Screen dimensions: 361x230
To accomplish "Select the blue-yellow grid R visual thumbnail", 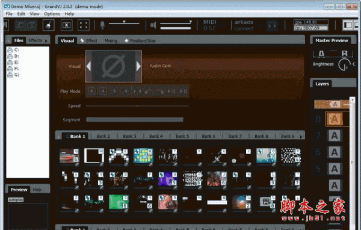I will point(143,156).
